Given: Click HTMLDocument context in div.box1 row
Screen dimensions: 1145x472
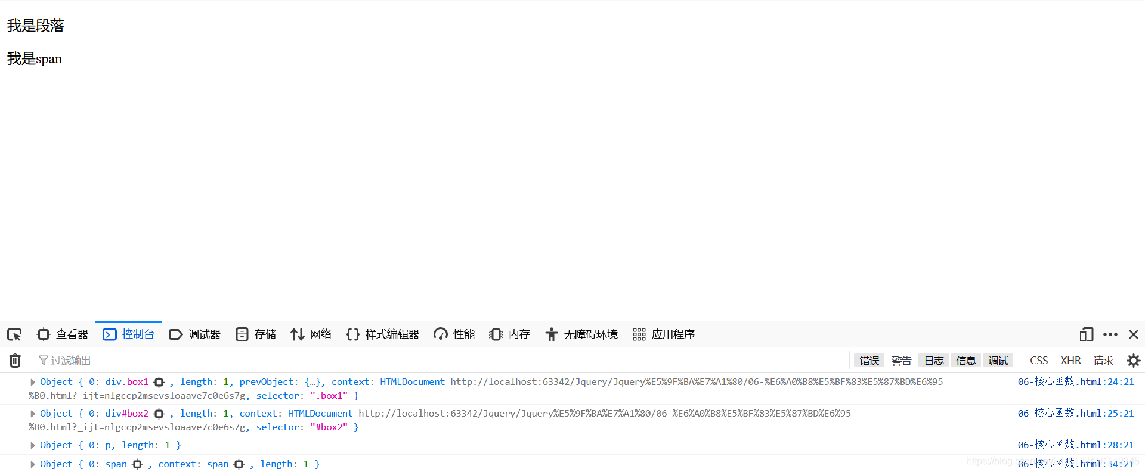Looking at the screenshot, I should coord(412,382).
